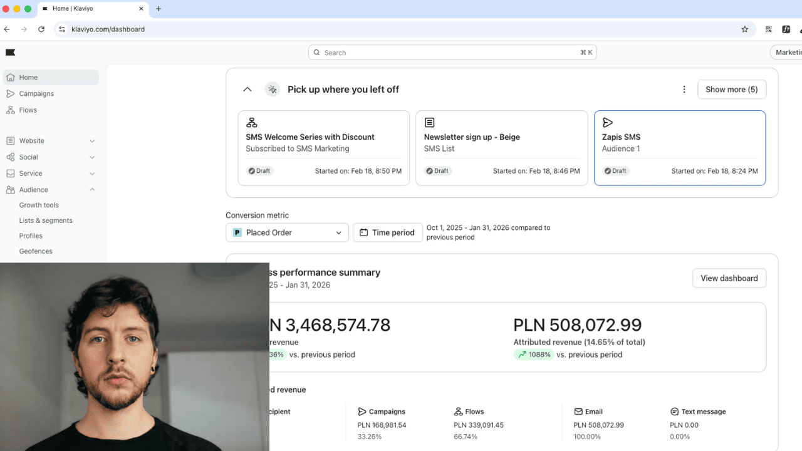802x451 pixels.
Task: Click the Time period button
Action: [387, 232]
